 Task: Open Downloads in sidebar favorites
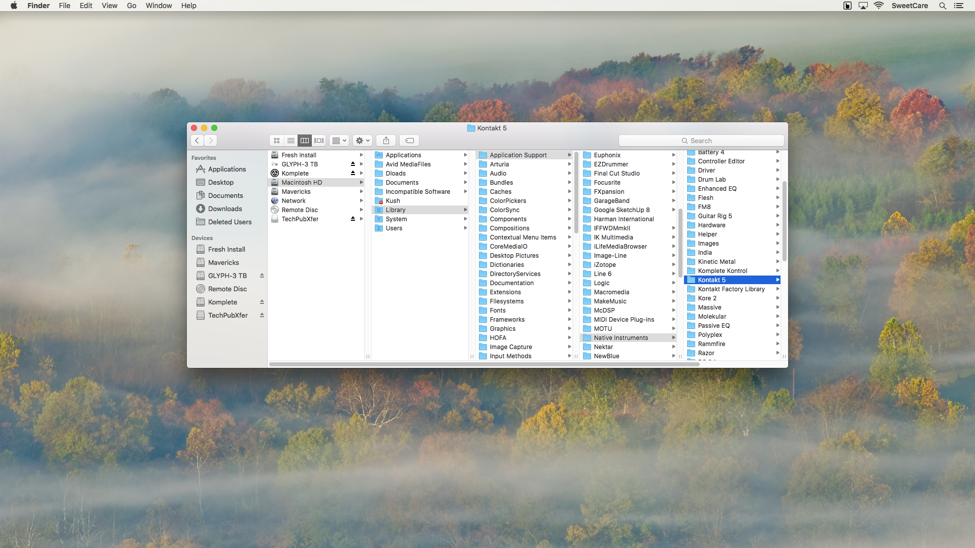point(226,209)
